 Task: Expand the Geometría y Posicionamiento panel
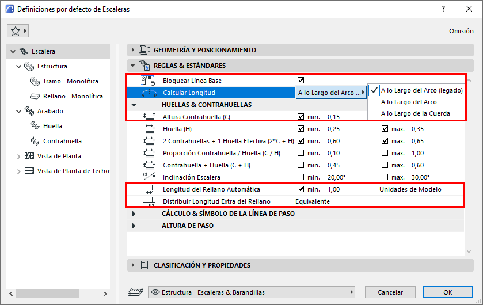[133, 50]
